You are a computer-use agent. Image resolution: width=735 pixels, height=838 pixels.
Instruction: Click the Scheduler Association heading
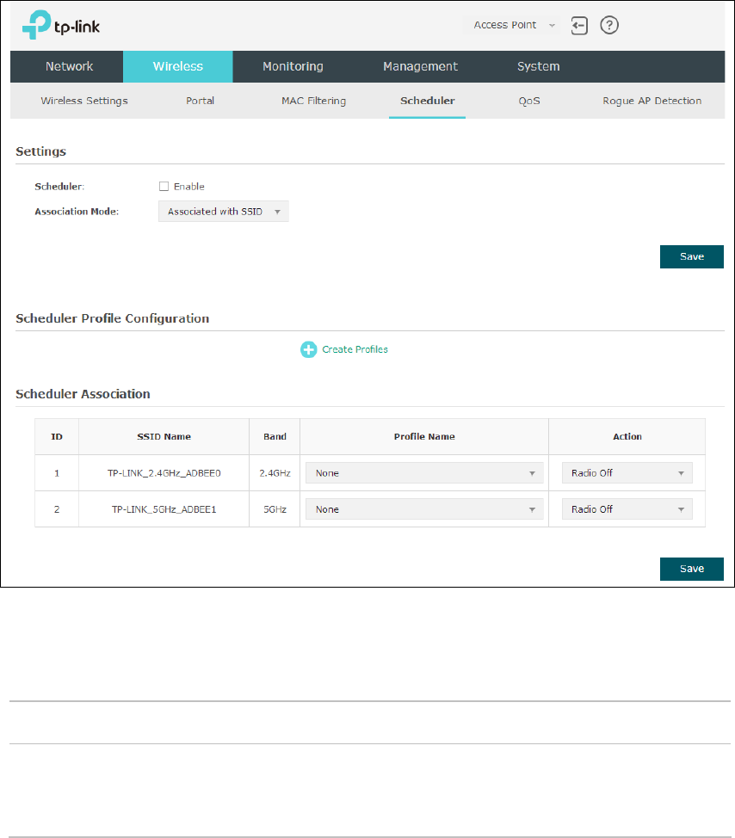click(x=83, y=394)
